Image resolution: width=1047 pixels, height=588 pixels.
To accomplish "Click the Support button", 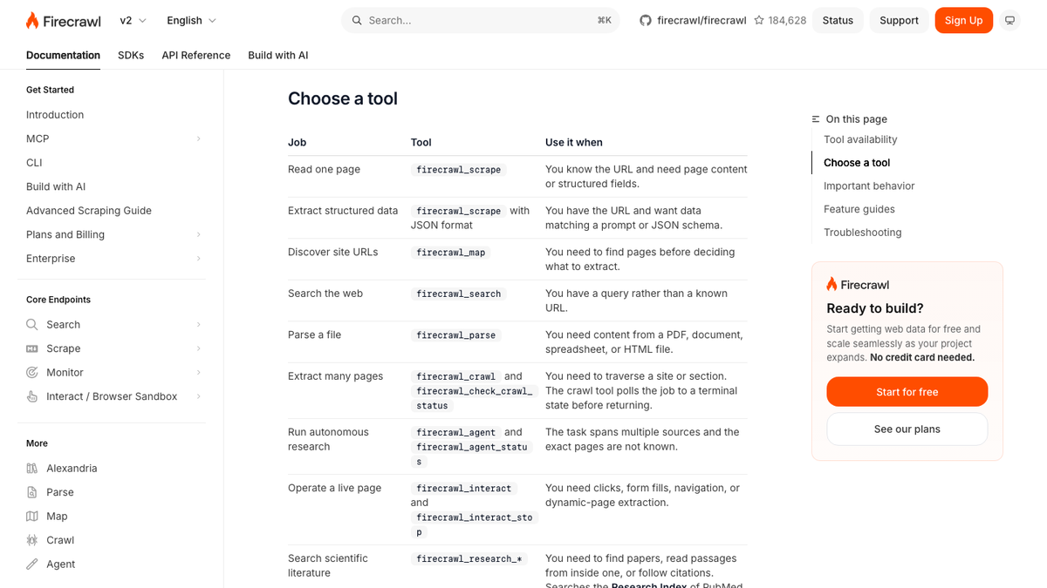I will (x=899, y=20).
